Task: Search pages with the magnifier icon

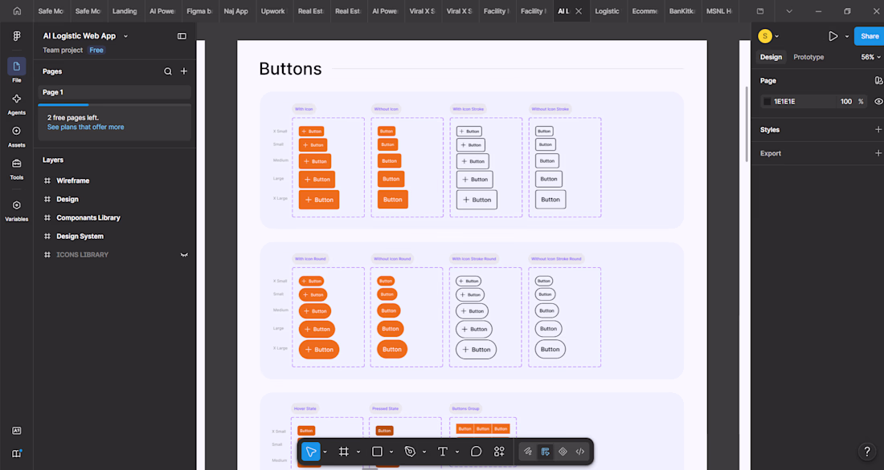Action: click(167, 71)
